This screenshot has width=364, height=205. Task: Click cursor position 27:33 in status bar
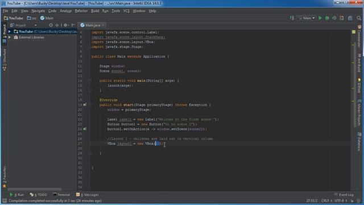tap(312, 200)
